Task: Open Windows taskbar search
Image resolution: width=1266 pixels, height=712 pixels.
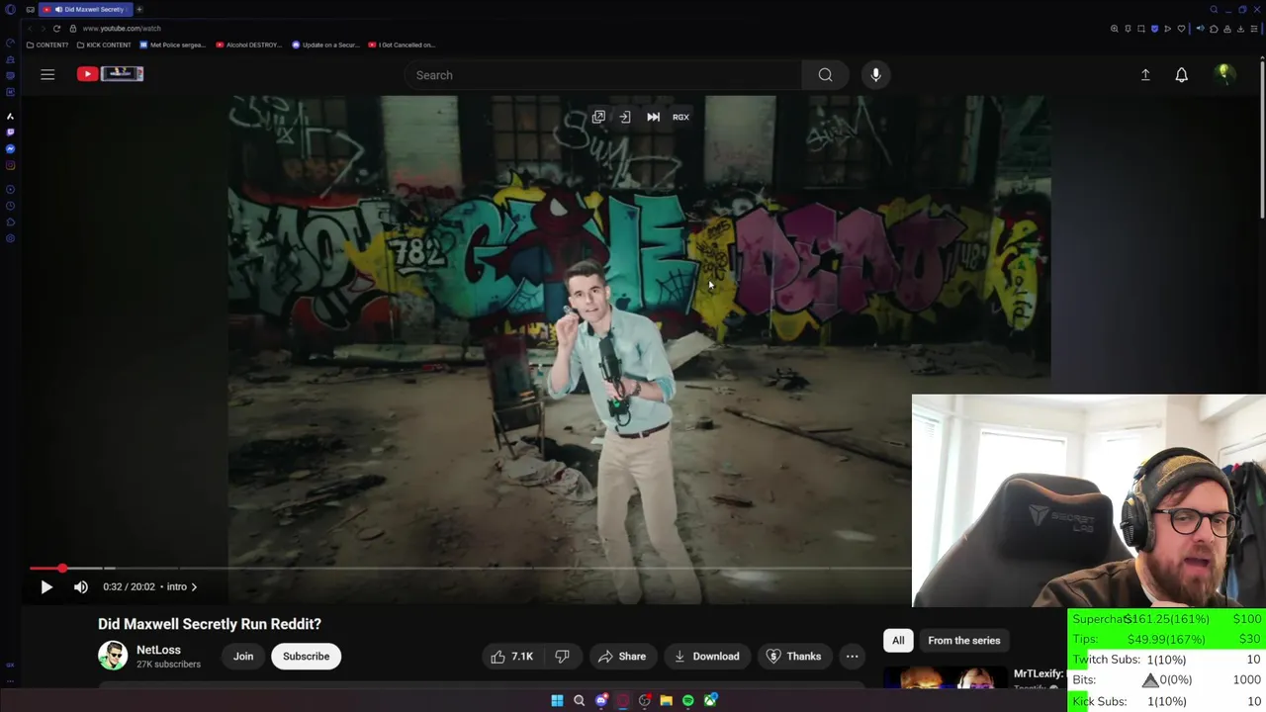Action: (x=579, y=700)
